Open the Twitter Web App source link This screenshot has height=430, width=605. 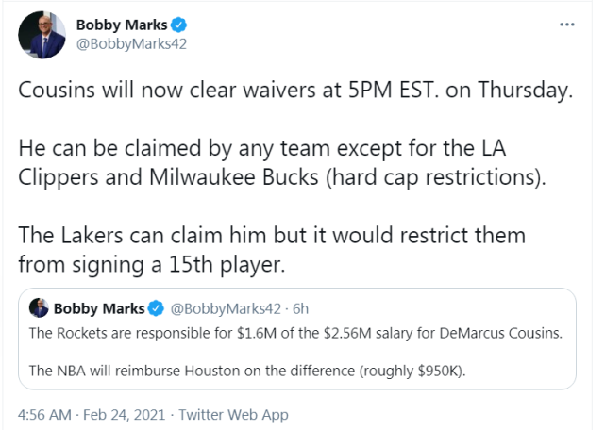point(234,414)
